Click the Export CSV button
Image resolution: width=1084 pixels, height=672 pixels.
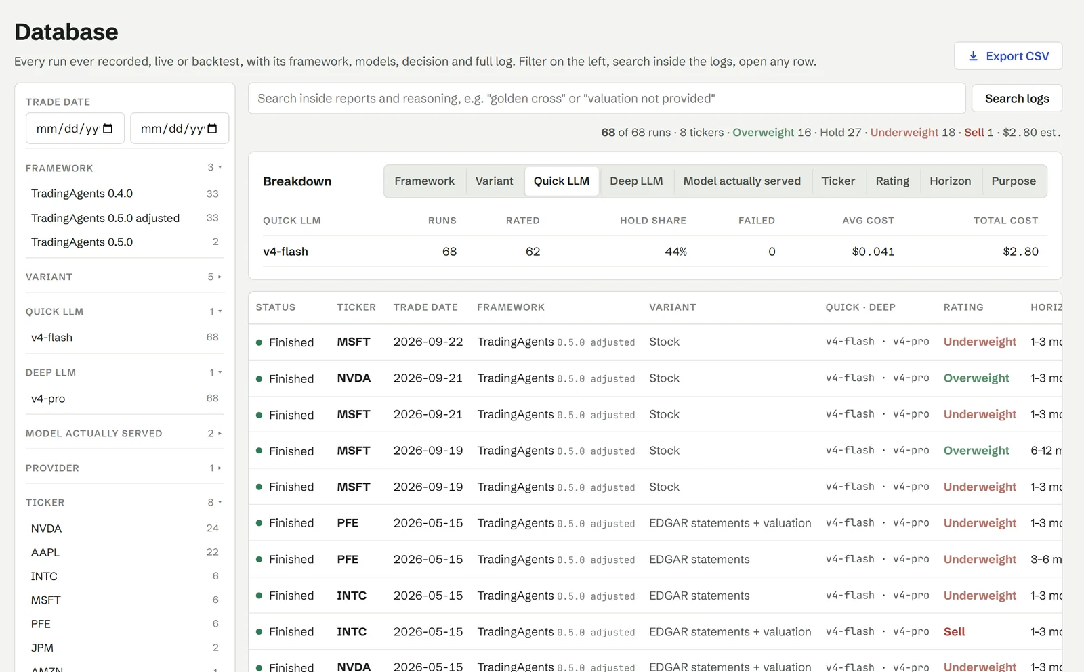coord(1008,56)
